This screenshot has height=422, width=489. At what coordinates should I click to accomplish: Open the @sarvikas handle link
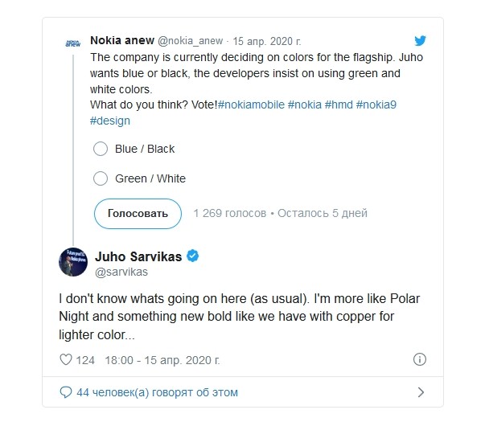121,272
